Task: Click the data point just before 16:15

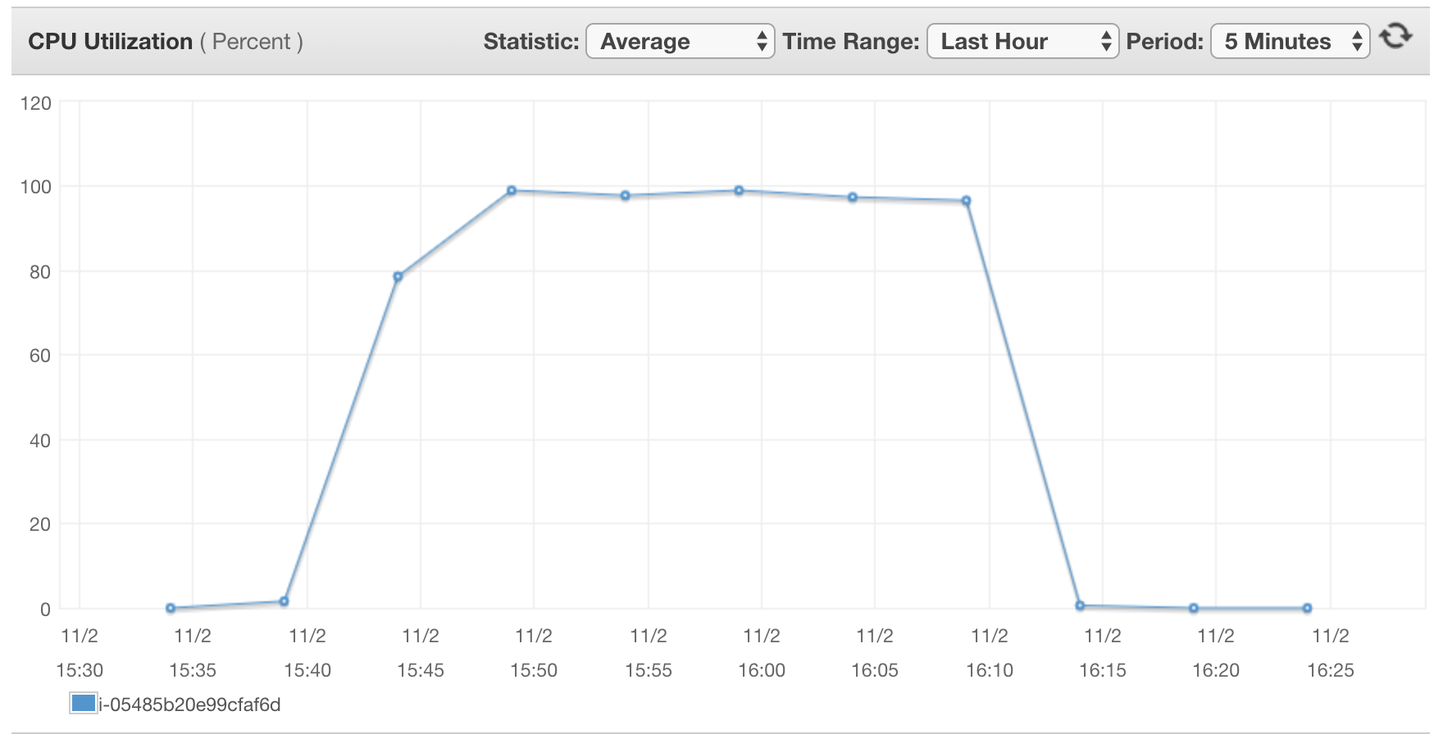Action: coord(1080,605)
